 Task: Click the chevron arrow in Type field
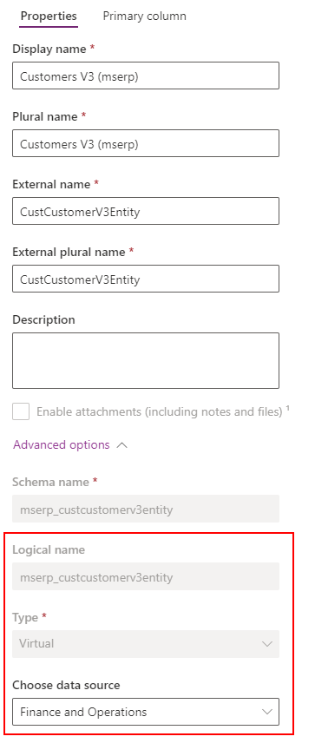coord(267,644)
